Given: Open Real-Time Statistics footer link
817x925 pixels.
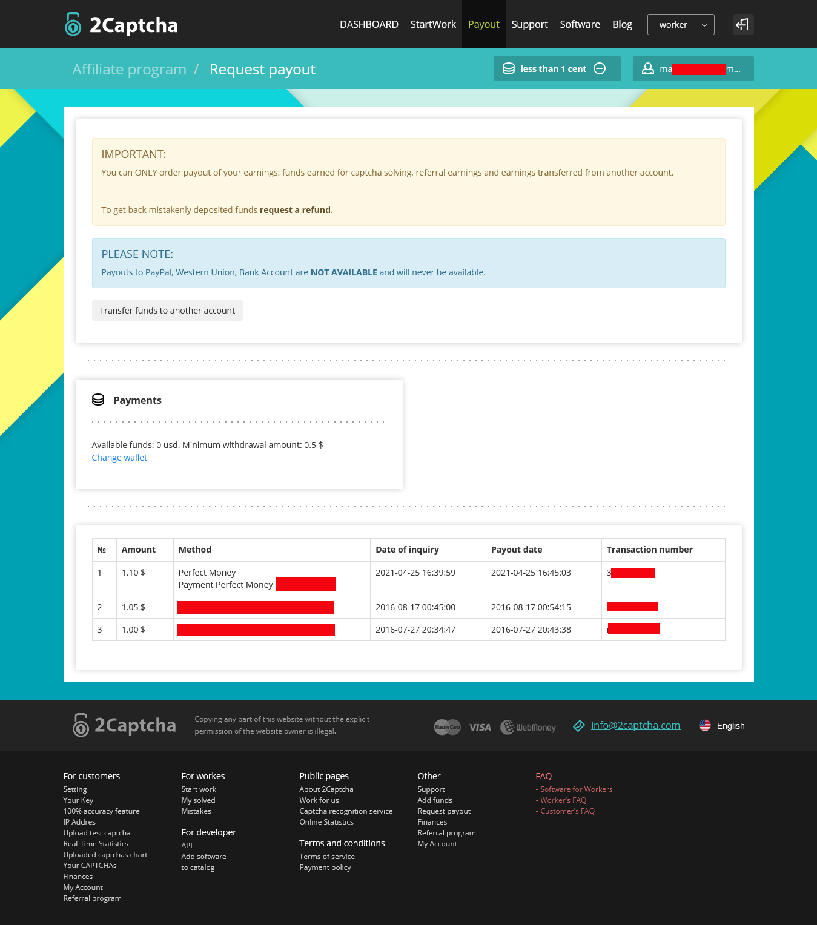Looking at the screenshot, I should [96, 844].
